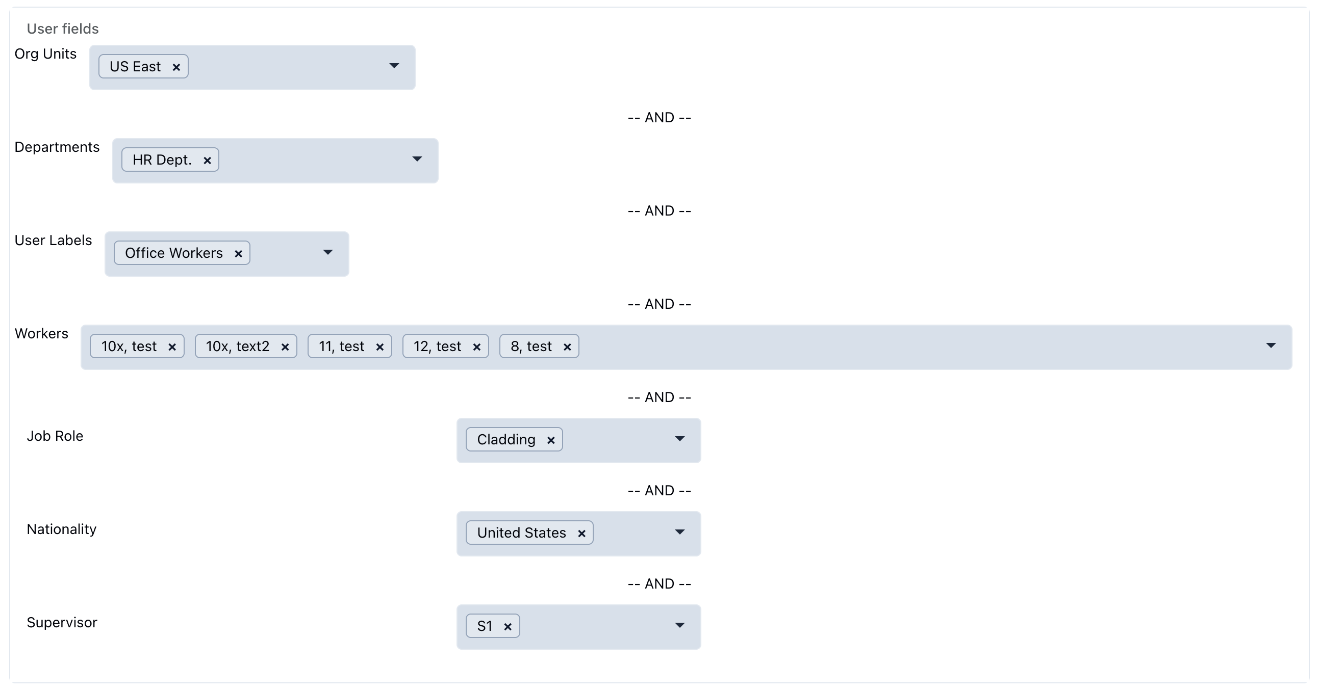The width and height of the screenshot is (1317, 691).
Task: Remove worker 10x, text2 tag
Action: pos(285,348)
